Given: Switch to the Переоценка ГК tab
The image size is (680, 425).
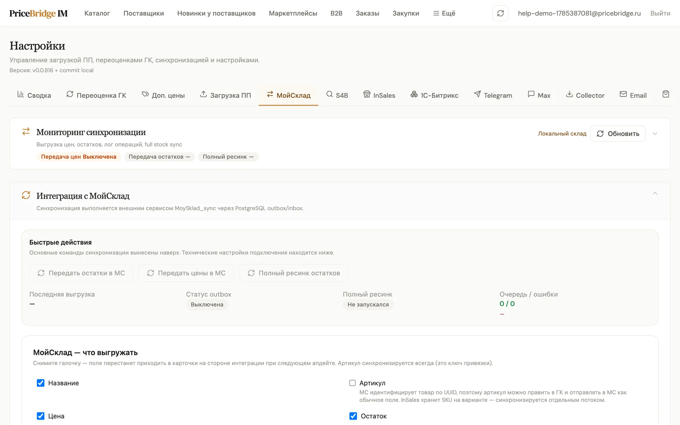Looking at the screenshot, I should [x=96, y=95].
